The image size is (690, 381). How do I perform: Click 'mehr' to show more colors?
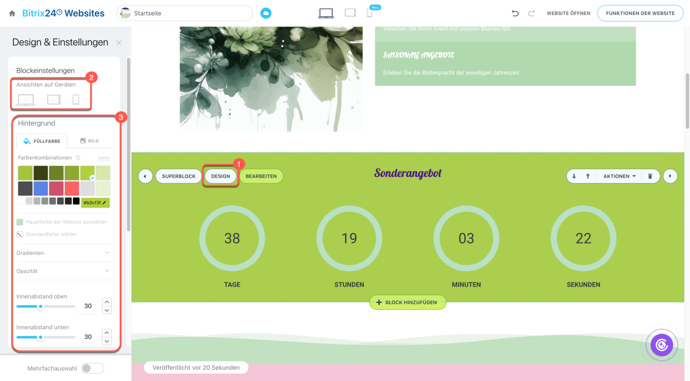point(104,158)
